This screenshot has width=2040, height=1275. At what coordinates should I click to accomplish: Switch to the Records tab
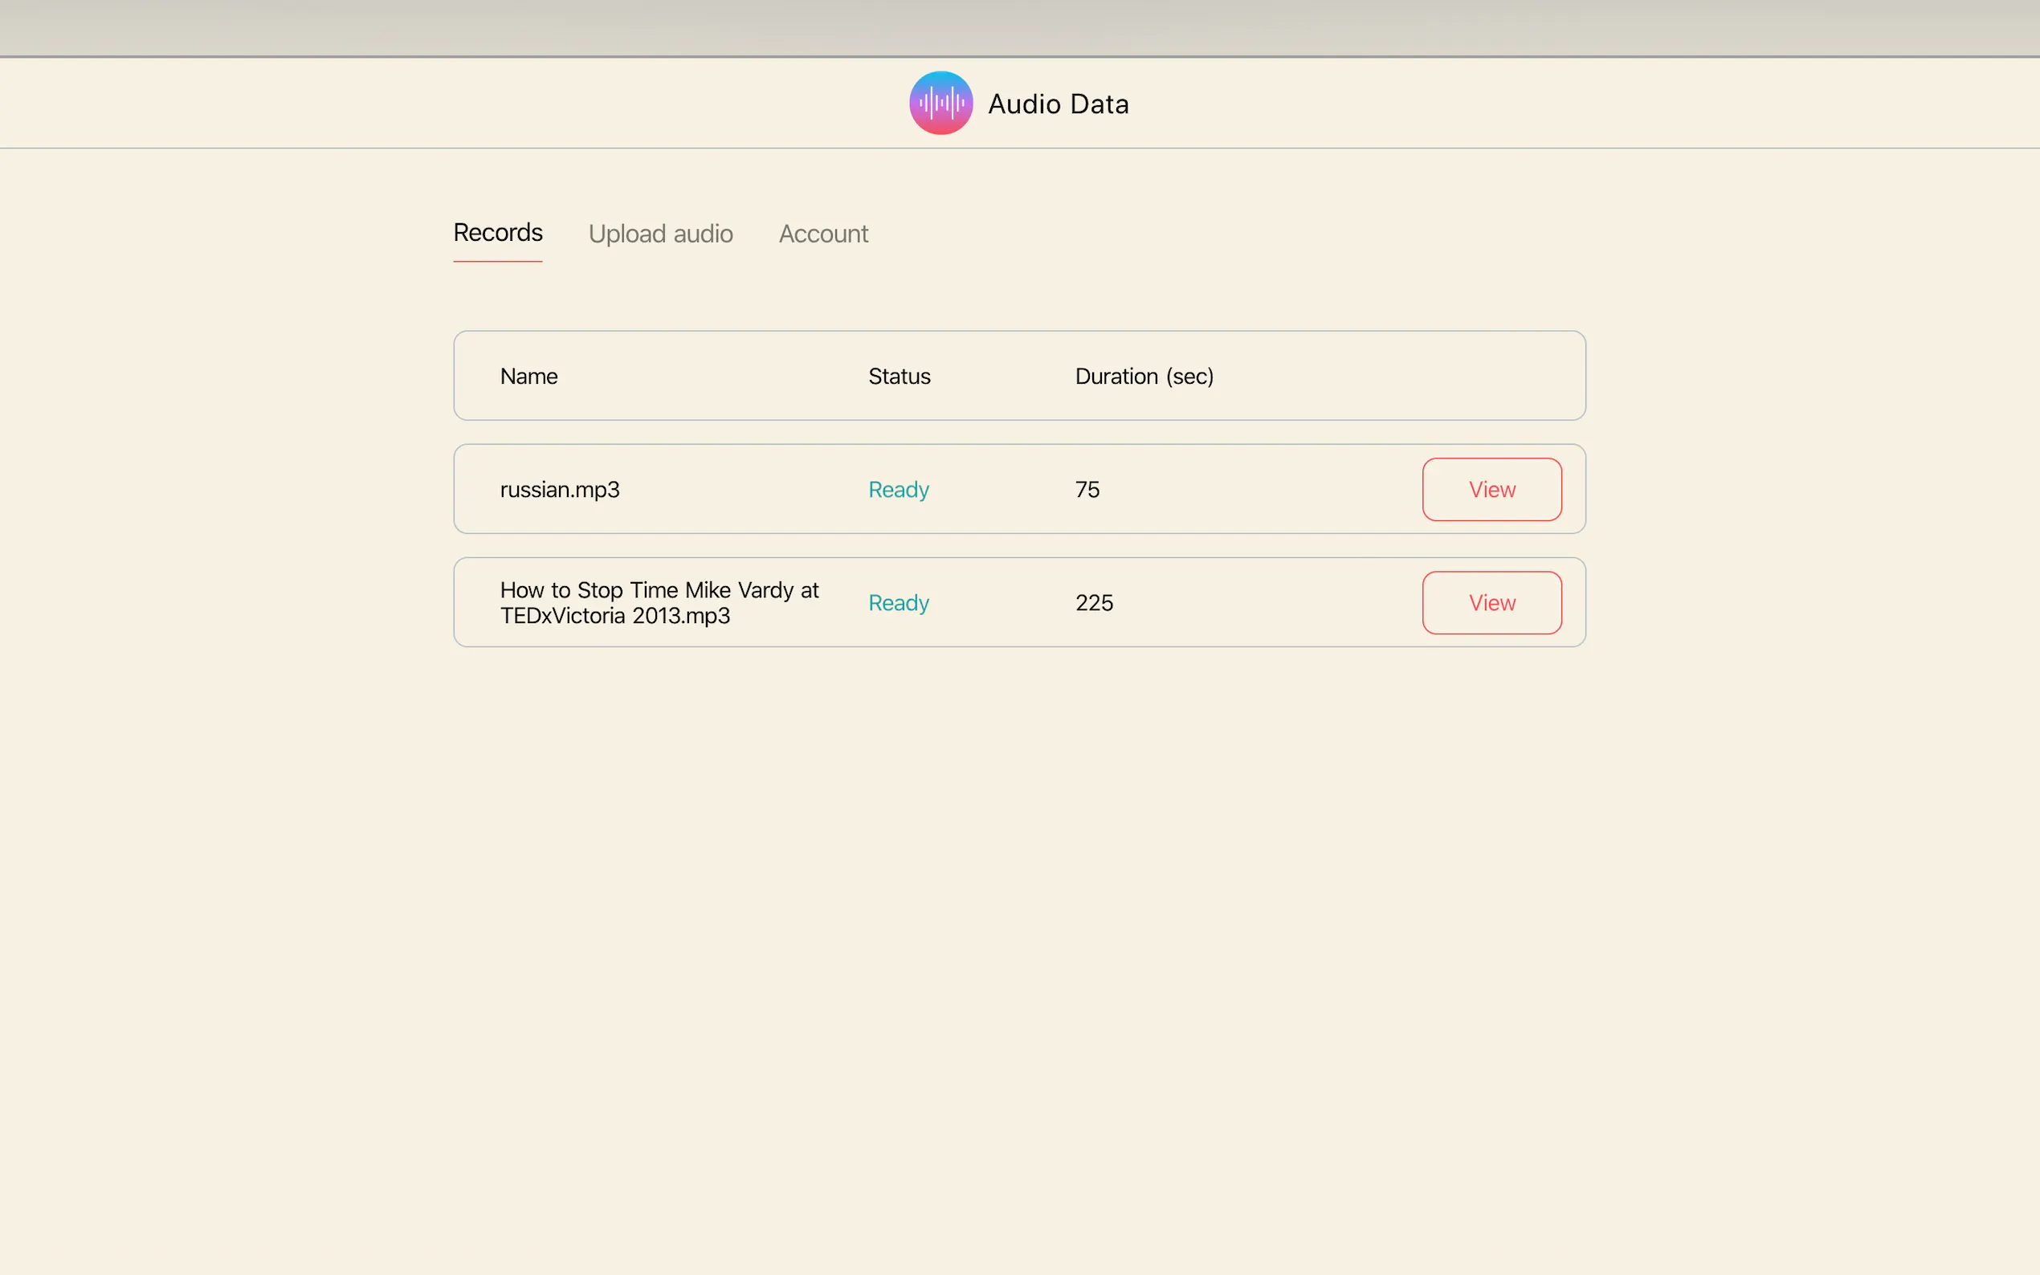coord(498,233)
